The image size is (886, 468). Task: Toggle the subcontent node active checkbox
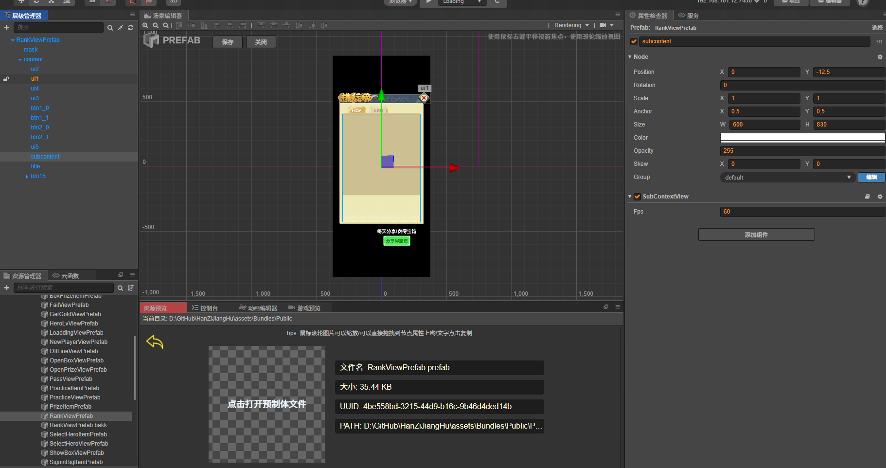coord(634,41)
